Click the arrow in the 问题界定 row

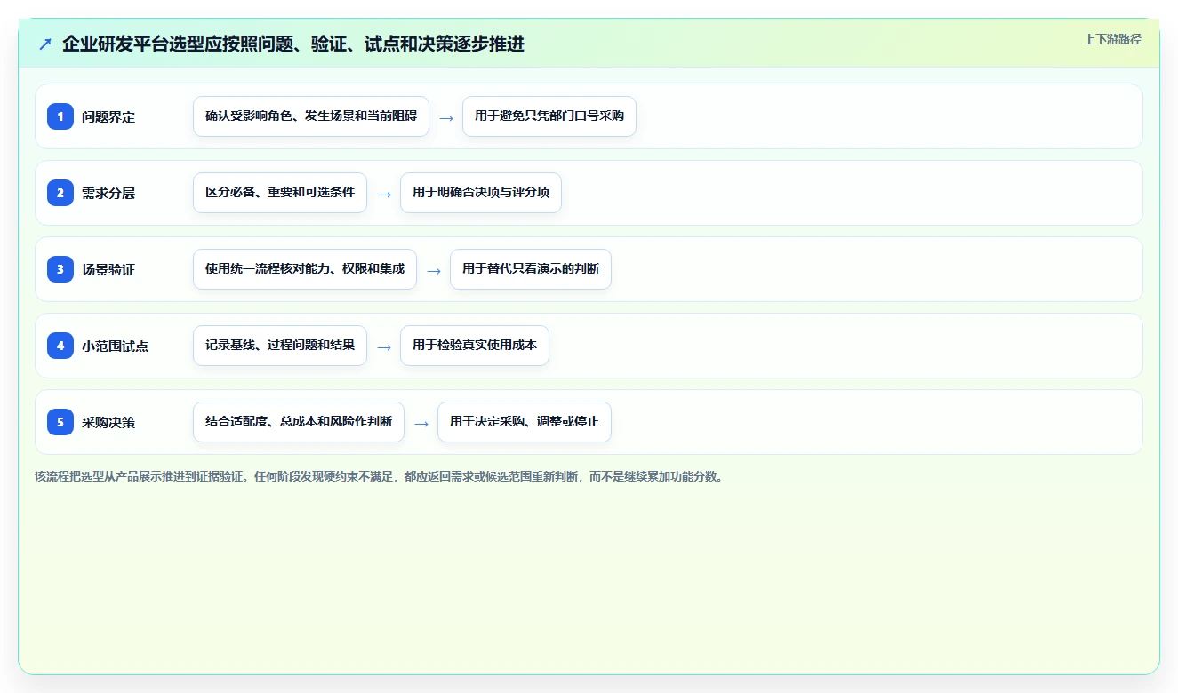[446, 117]
